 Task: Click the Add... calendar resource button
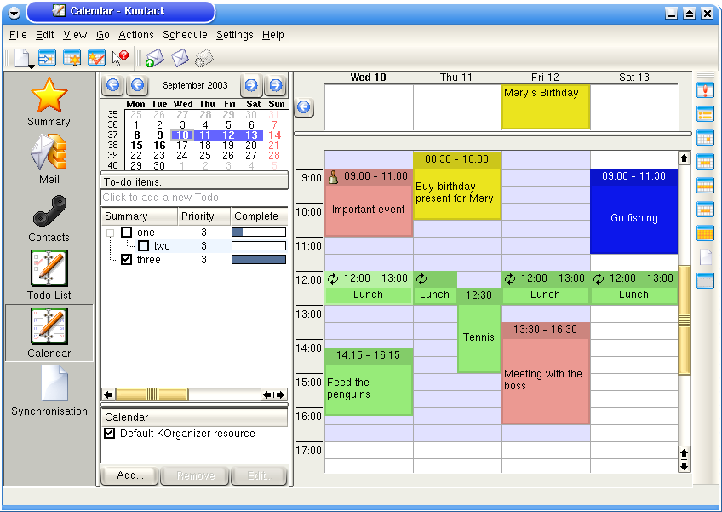130,475
